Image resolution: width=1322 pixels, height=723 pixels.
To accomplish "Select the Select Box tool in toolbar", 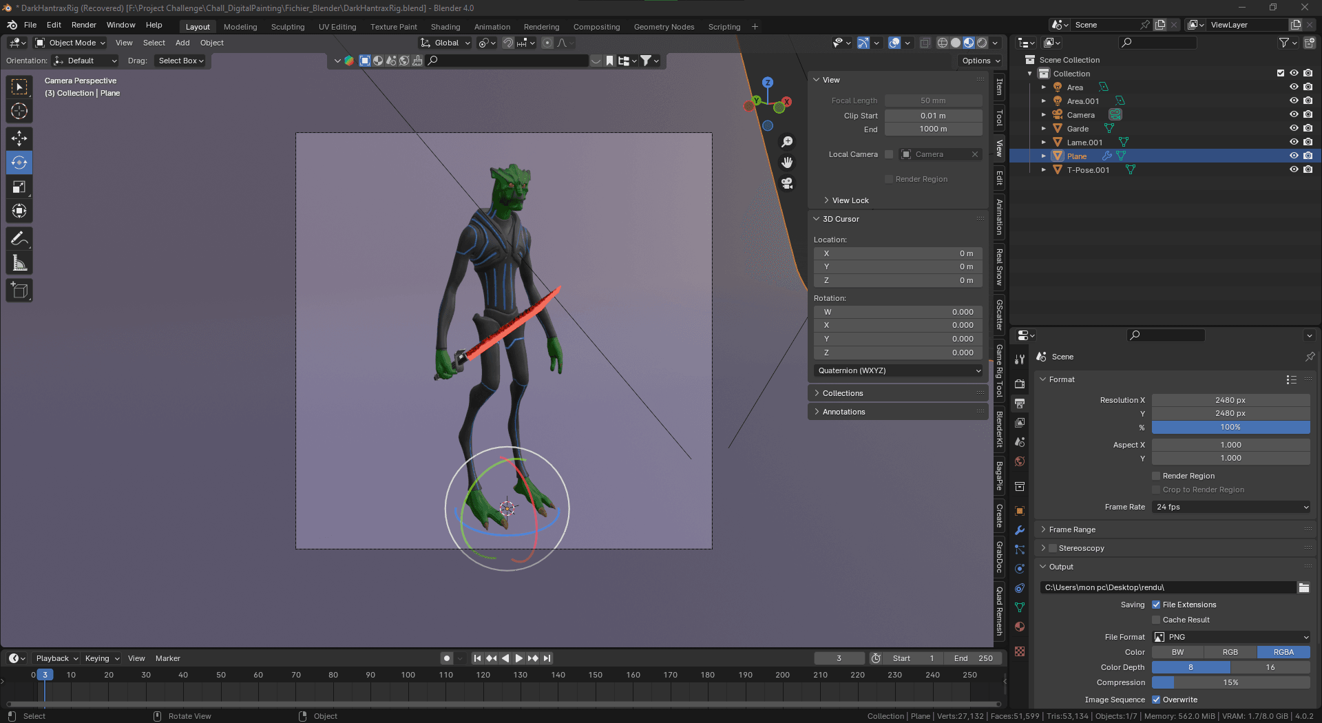I will pyautogui.click(x=19, y=87).
